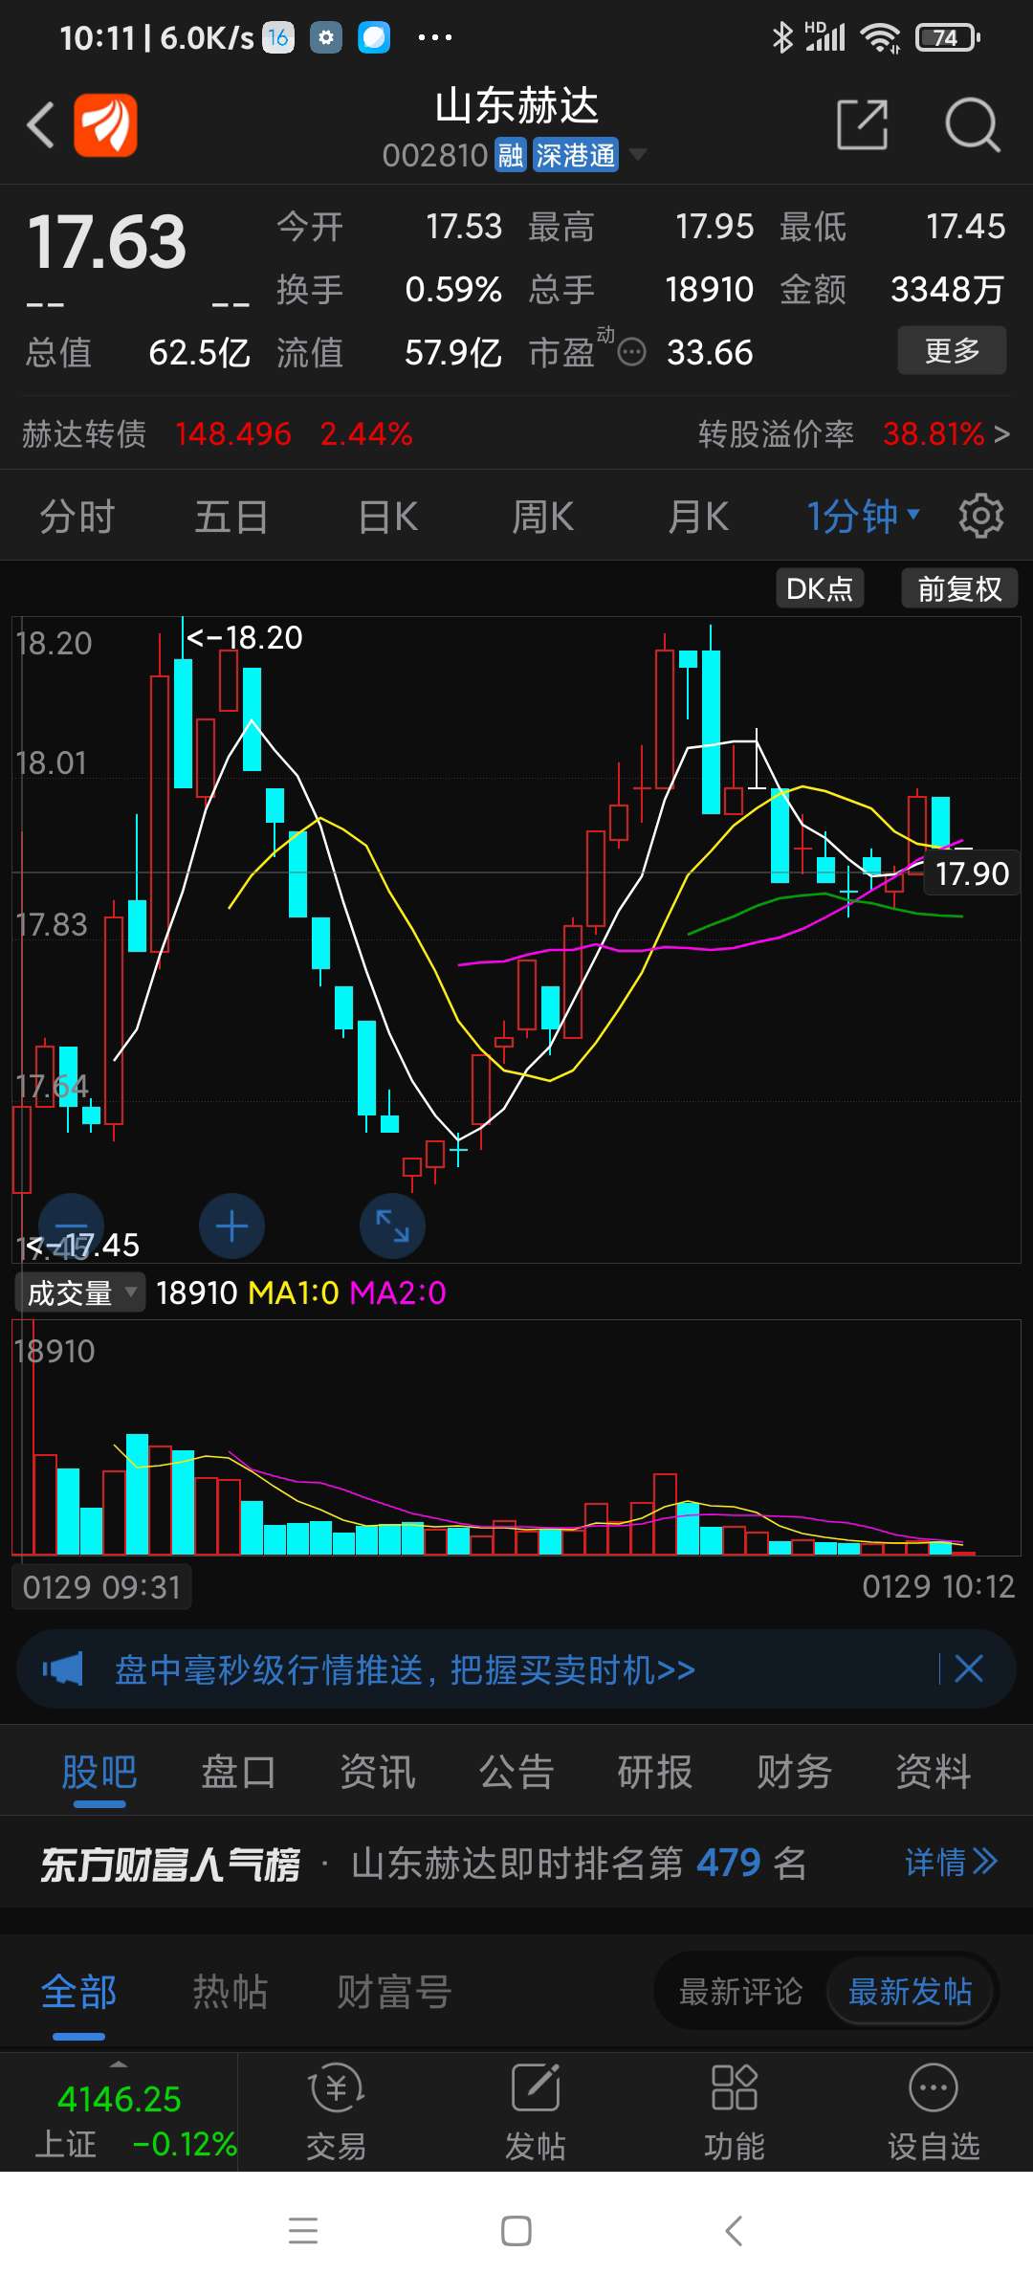Open the search magnifier icon

[x=972, y=124]
